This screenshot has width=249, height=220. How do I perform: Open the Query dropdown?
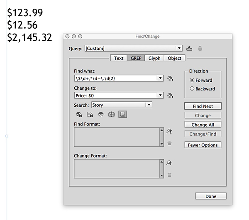click(x=179, y=48)
